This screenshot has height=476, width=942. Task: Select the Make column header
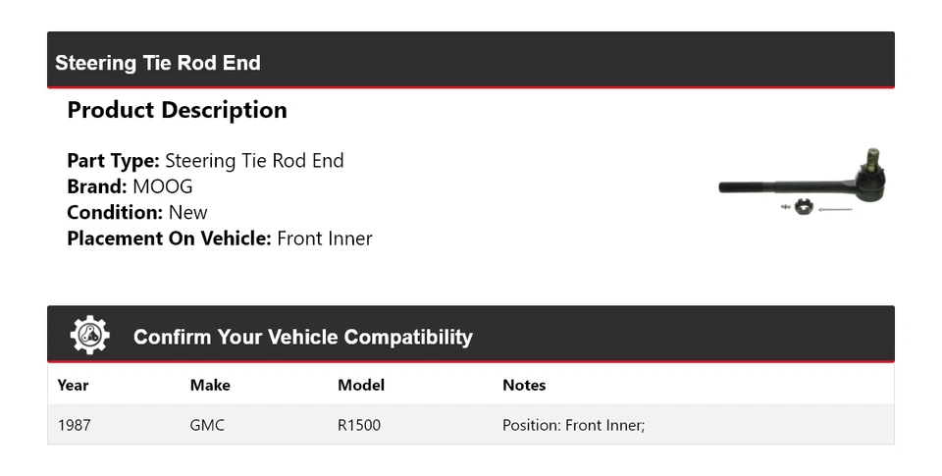click(x=209, y=385)
